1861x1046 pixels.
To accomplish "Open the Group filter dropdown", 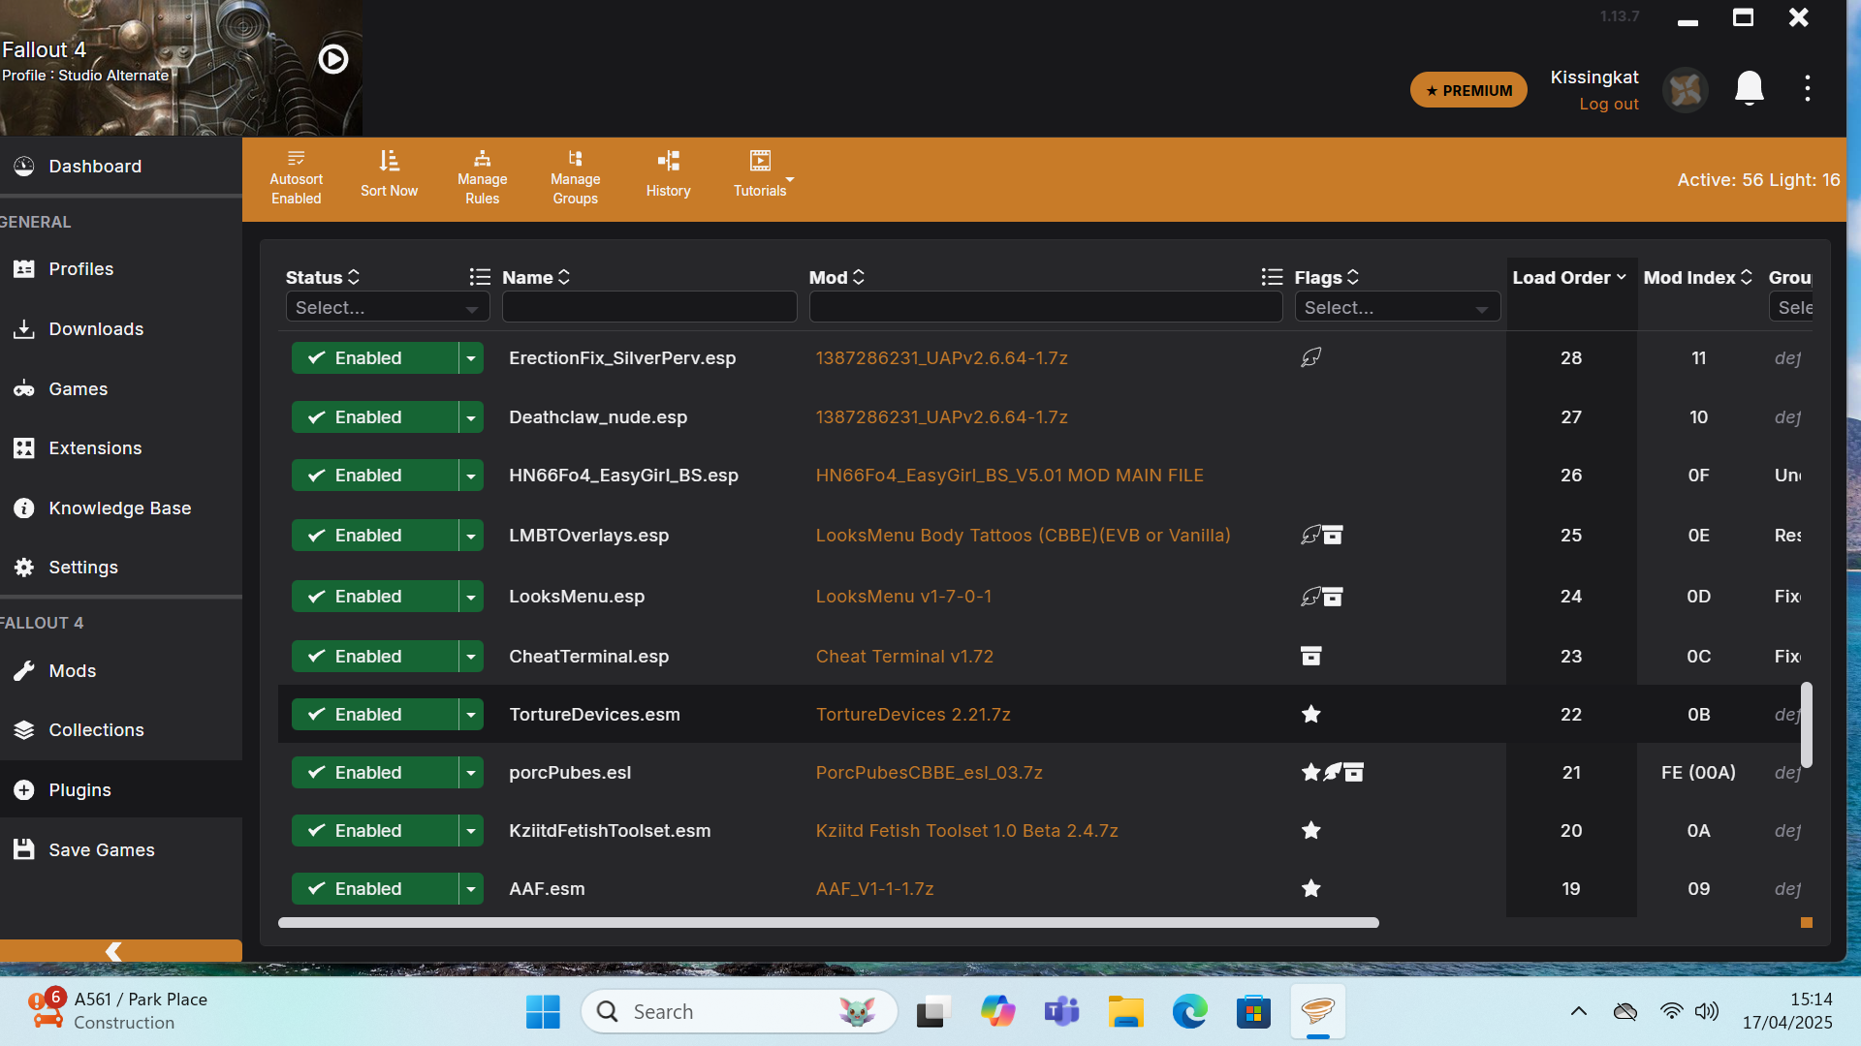I will (1791, 307).
